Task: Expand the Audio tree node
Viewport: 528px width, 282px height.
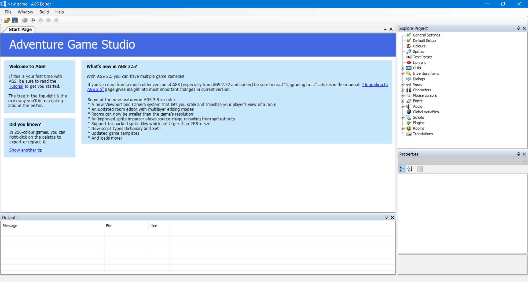Action: pyautogui.click(x=402, y=106)
